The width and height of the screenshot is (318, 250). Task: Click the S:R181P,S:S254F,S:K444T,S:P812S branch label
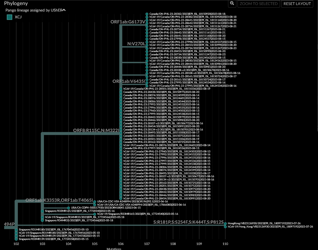[189, 222]
